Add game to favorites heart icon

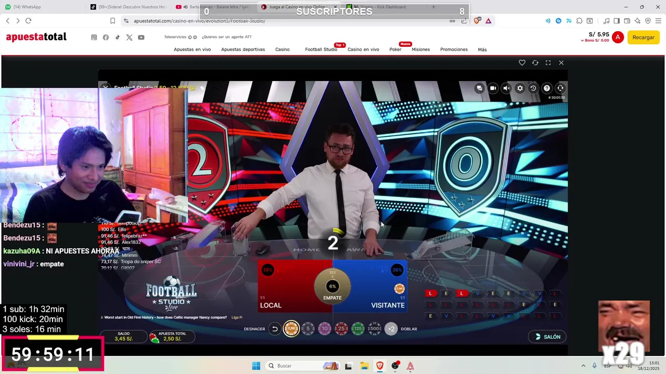coord(522,62)
